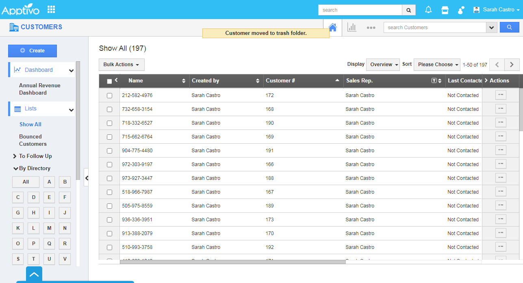Open the app store icon

pyautogui.click(x=445, y=10)
